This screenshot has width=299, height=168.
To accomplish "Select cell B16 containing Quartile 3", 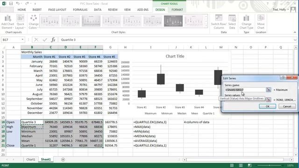I will click(32, 122).
